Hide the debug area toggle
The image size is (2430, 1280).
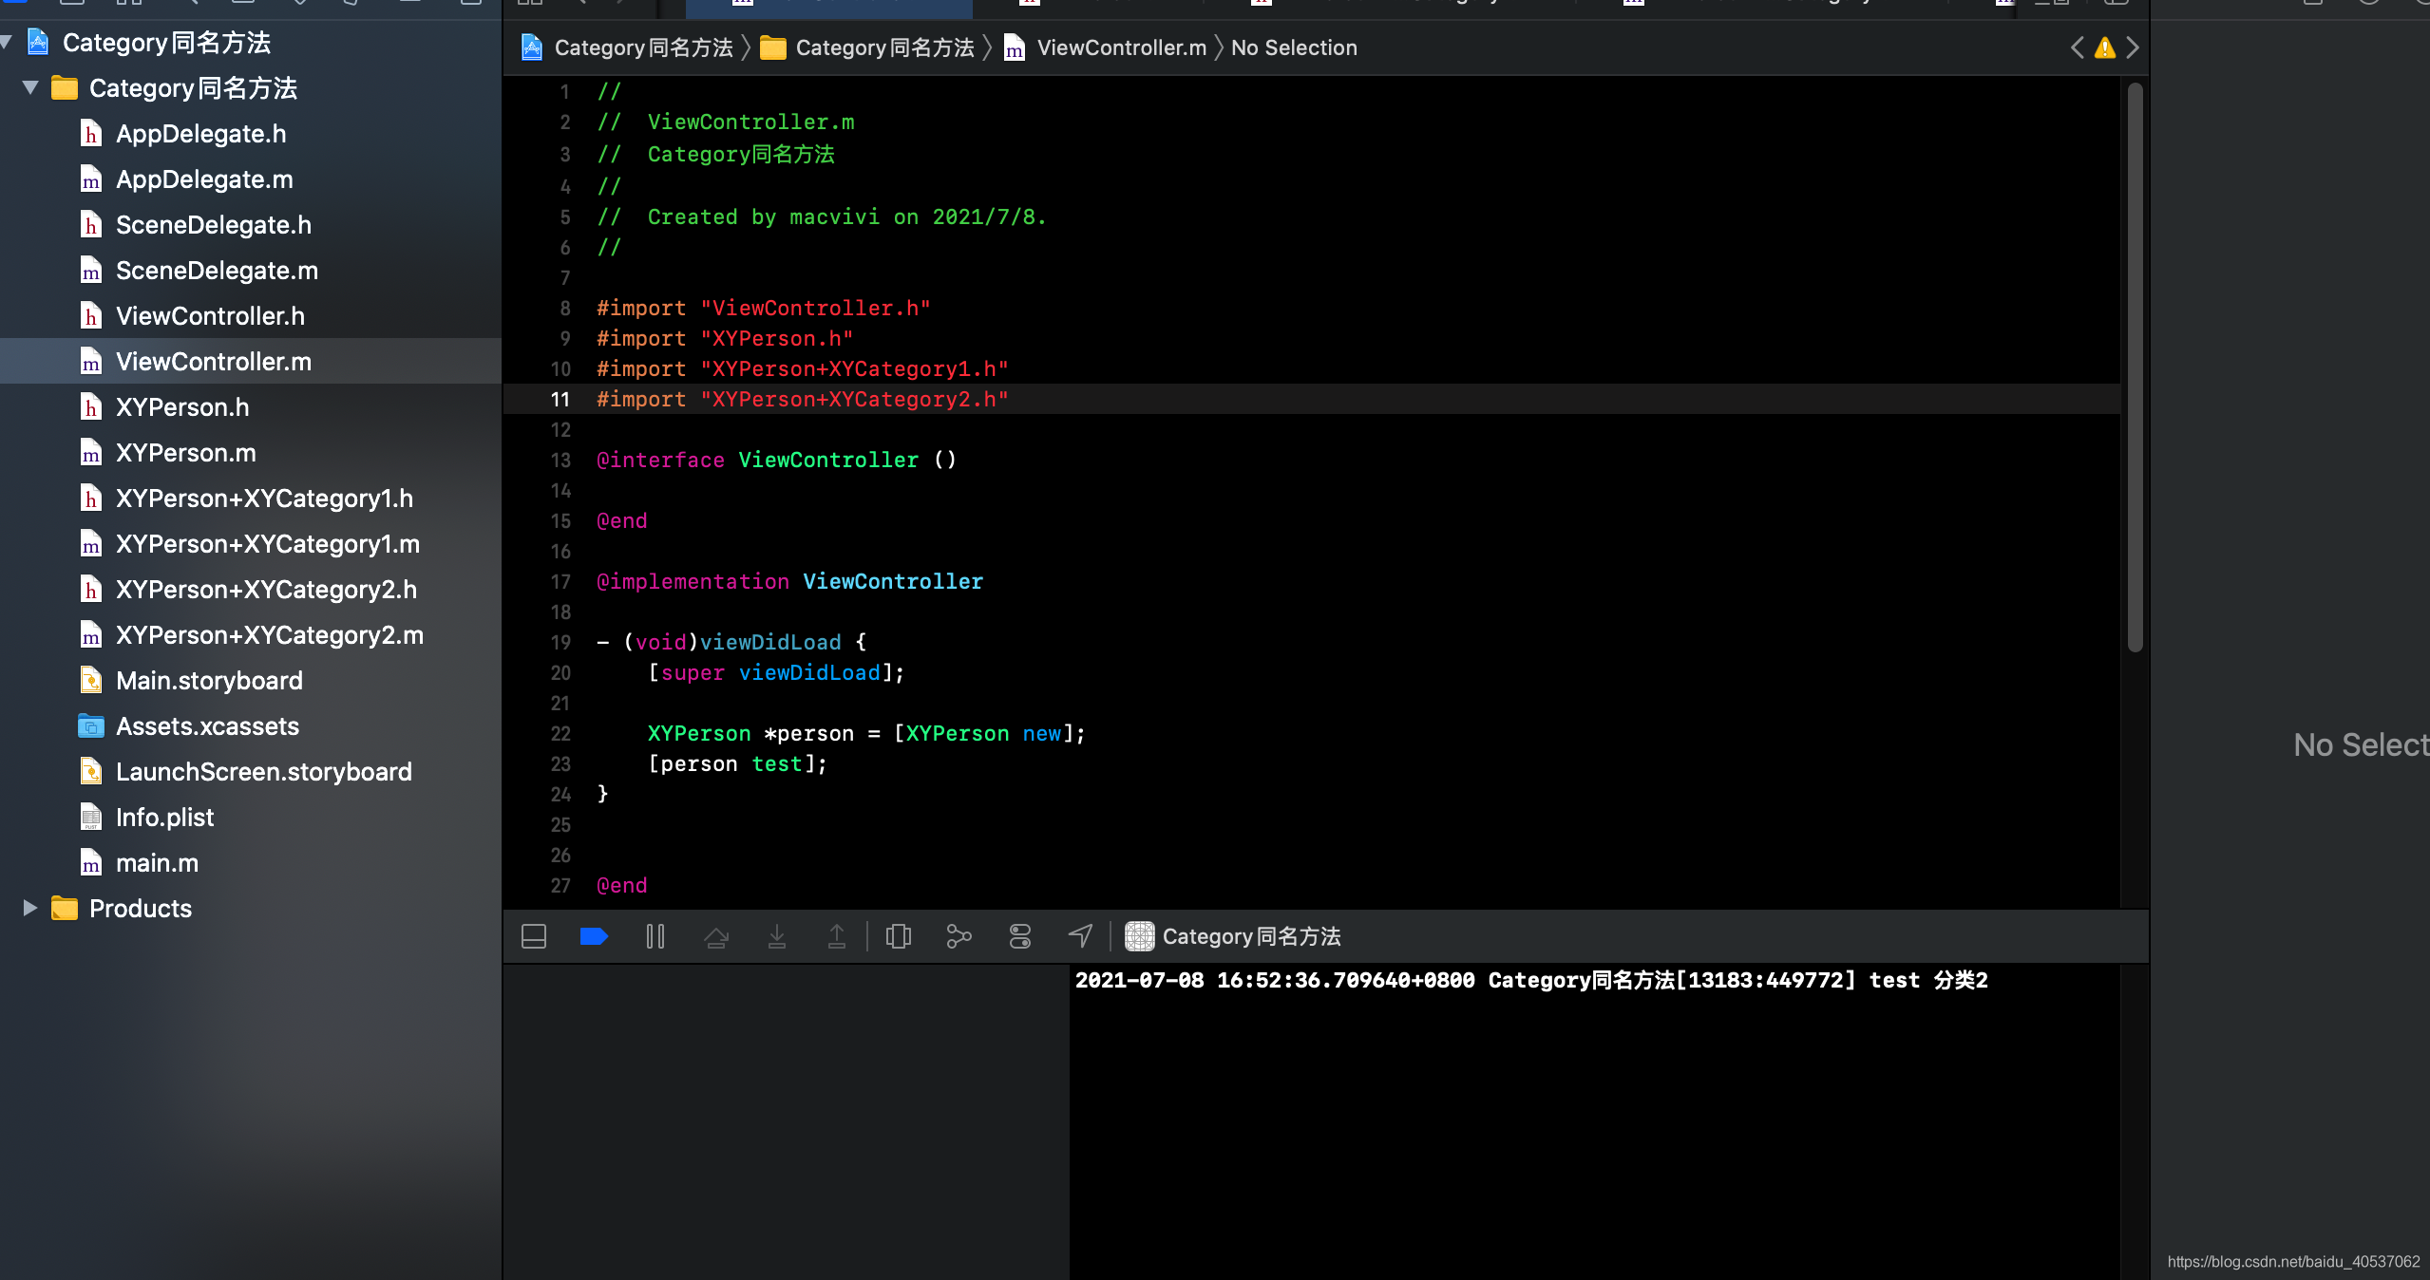[534, 936]
